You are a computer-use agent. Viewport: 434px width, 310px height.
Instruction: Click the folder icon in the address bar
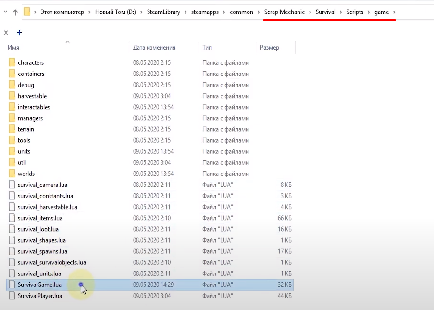click(27, 12)
